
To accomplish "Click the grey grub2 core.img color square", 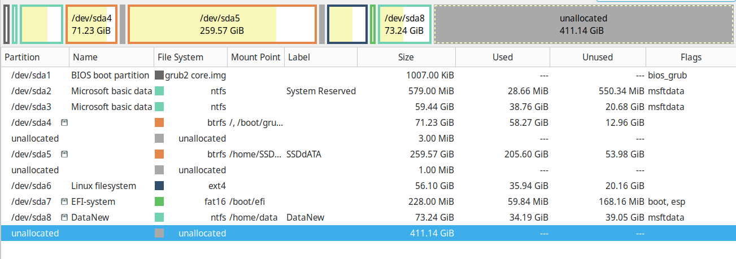I will pyautogui.click(x=159, y=75).
